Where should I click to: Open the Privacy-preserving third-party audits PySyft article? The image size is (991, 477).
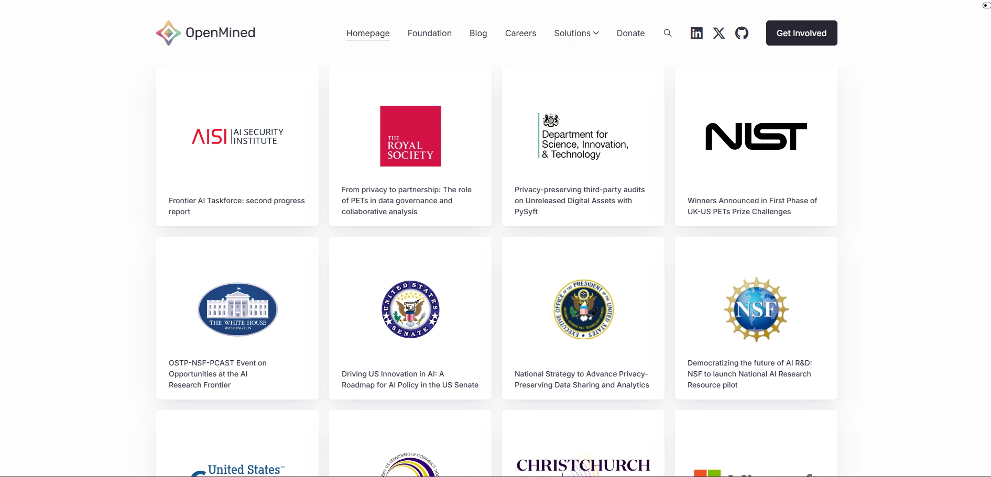tap(580, 201)
